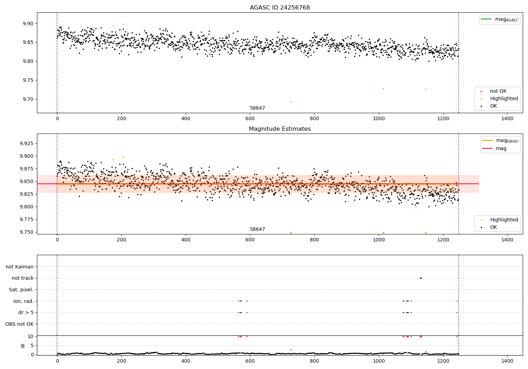Click the title "AGASC ID 24256768"
Viewport: 528px width, 369px height.
(280, 8)
